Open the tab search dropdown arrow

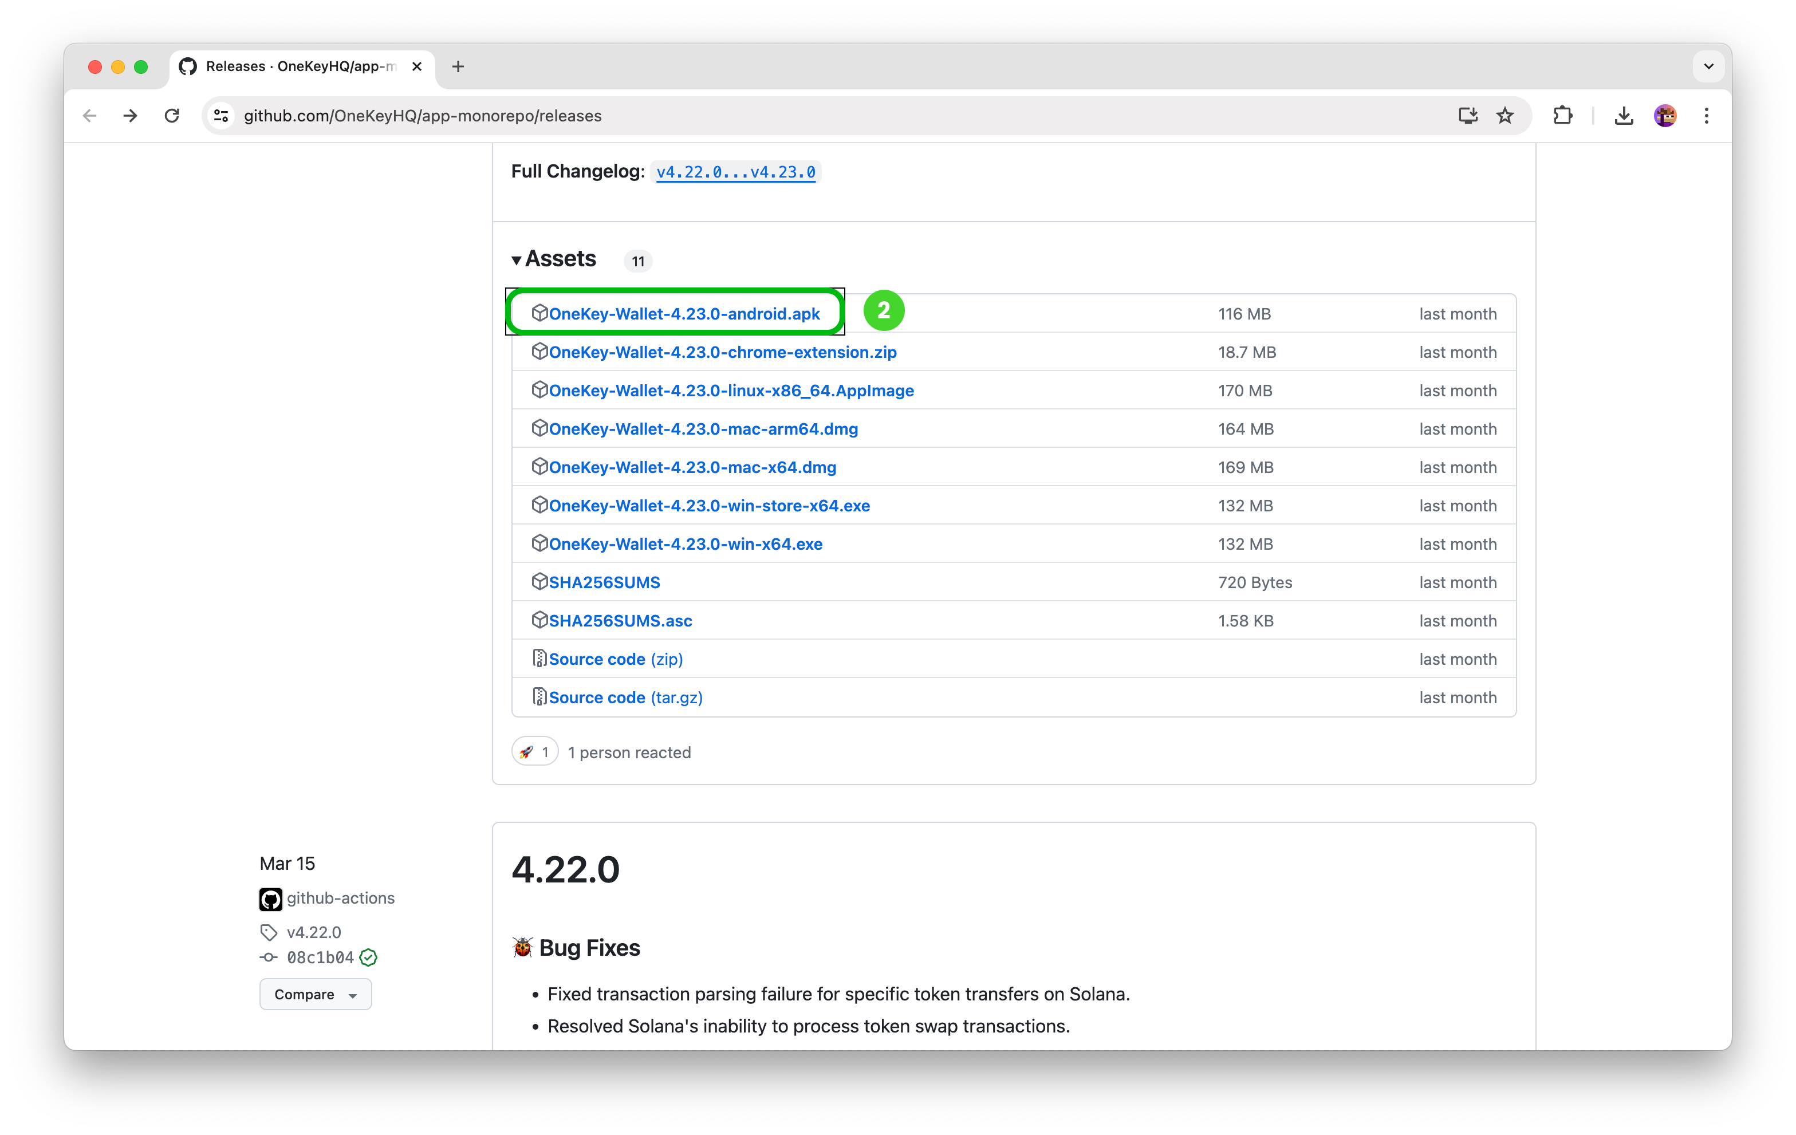pos(1709,66)
